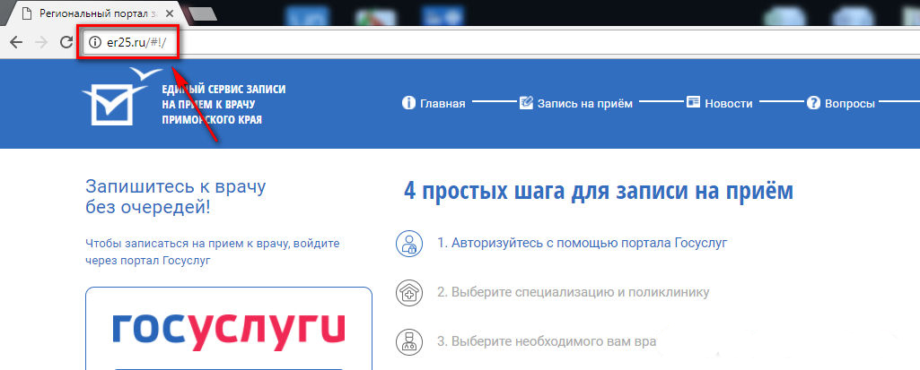Open a new browser tab

point(203,13)
